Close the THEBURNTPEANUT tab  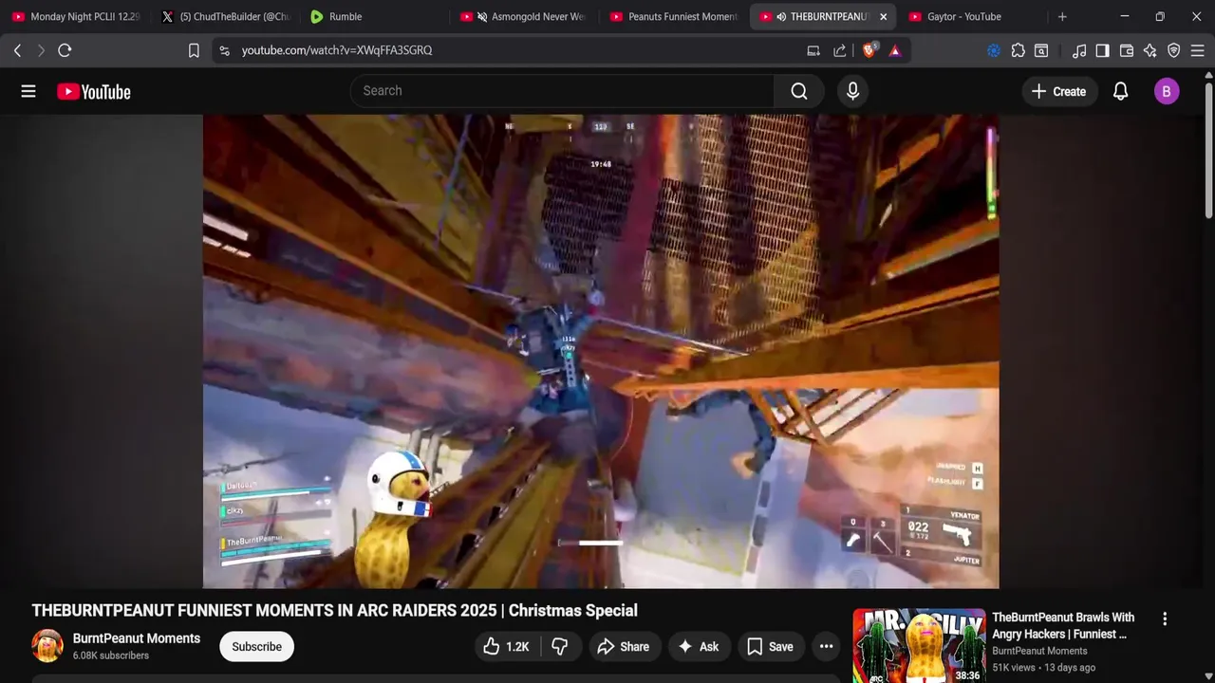883,16
